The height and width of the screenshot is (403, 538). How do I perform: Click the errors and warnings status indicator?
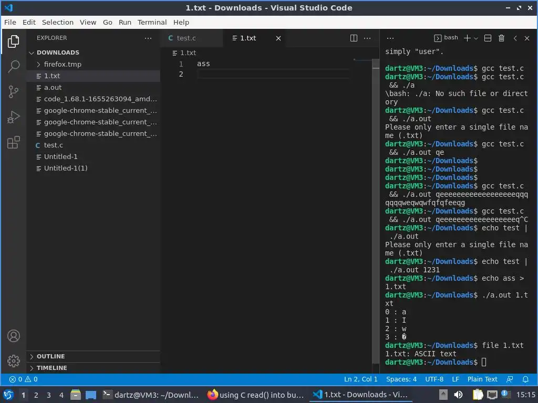(23, 379)
